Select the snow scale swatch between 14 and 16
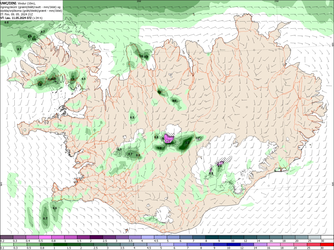 pyautogui.click(x=263, y=237)
